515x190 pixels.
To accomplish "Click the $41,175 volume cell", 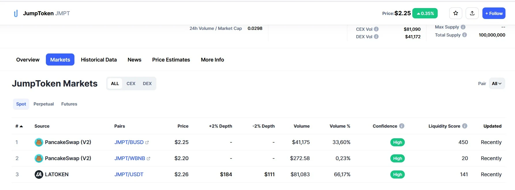I will coord(301,142).
